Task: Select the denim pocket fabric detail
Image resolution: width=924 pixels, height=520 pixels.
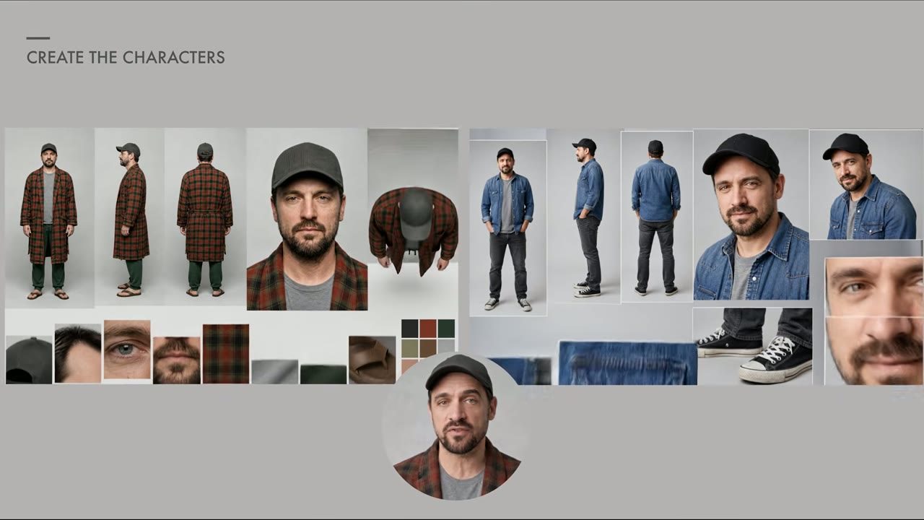Action: [628, 363]
